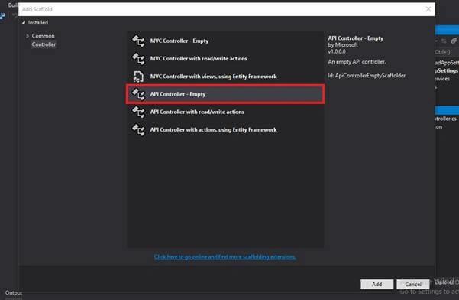Click the Cancel button

413,284
